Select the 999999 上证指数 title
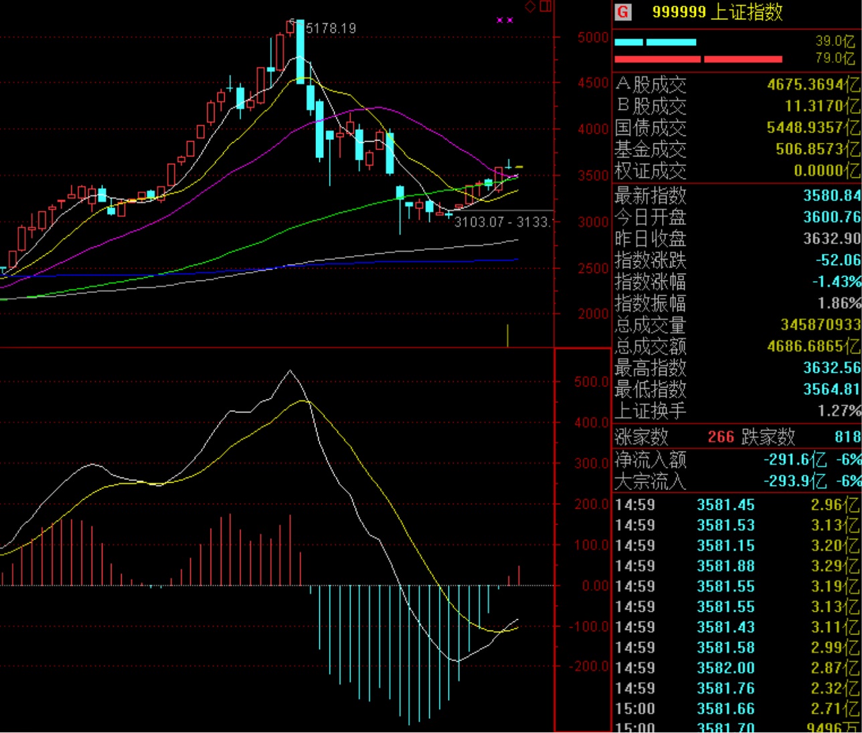This screenshot has width=862, height=733. (x=717, y=12)
